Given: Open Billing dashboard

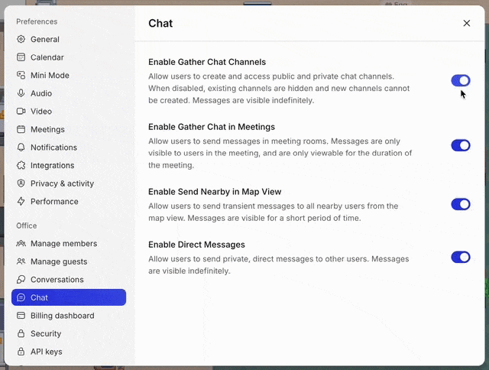Looking at the screenshot, I should pos(69,316).
